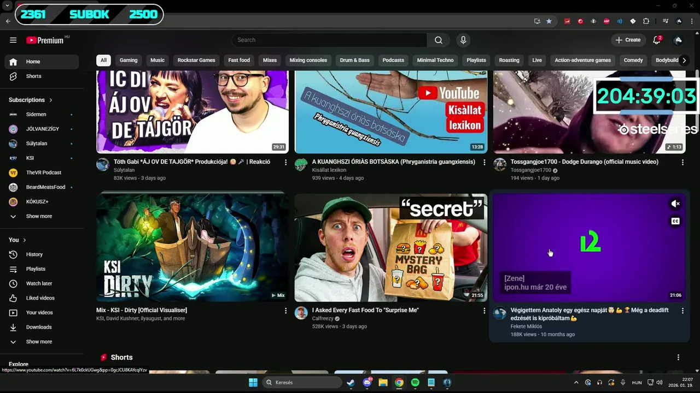Open the KSI subscription channel
This screenshot has height=393, width=700.
(42, 158)
